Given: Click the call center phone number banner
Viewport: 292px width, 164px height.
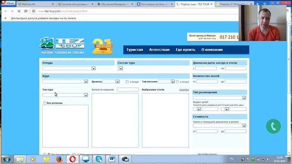Looking at the screenshot, I should point(213,37).
